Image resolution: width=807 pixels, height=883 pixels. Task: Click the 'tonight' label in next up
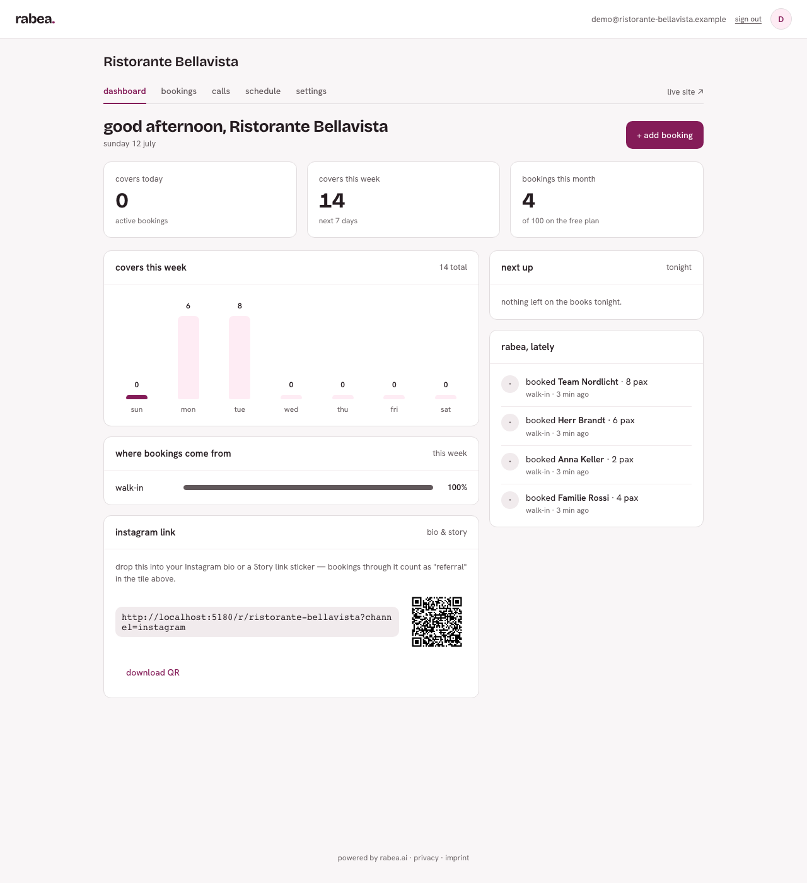pyautogui.click(x=679, y=267)
